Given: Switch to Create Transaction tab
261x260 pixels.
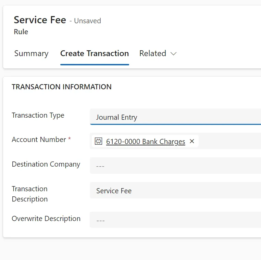Looking at the screenshot, I should point(95,53).
